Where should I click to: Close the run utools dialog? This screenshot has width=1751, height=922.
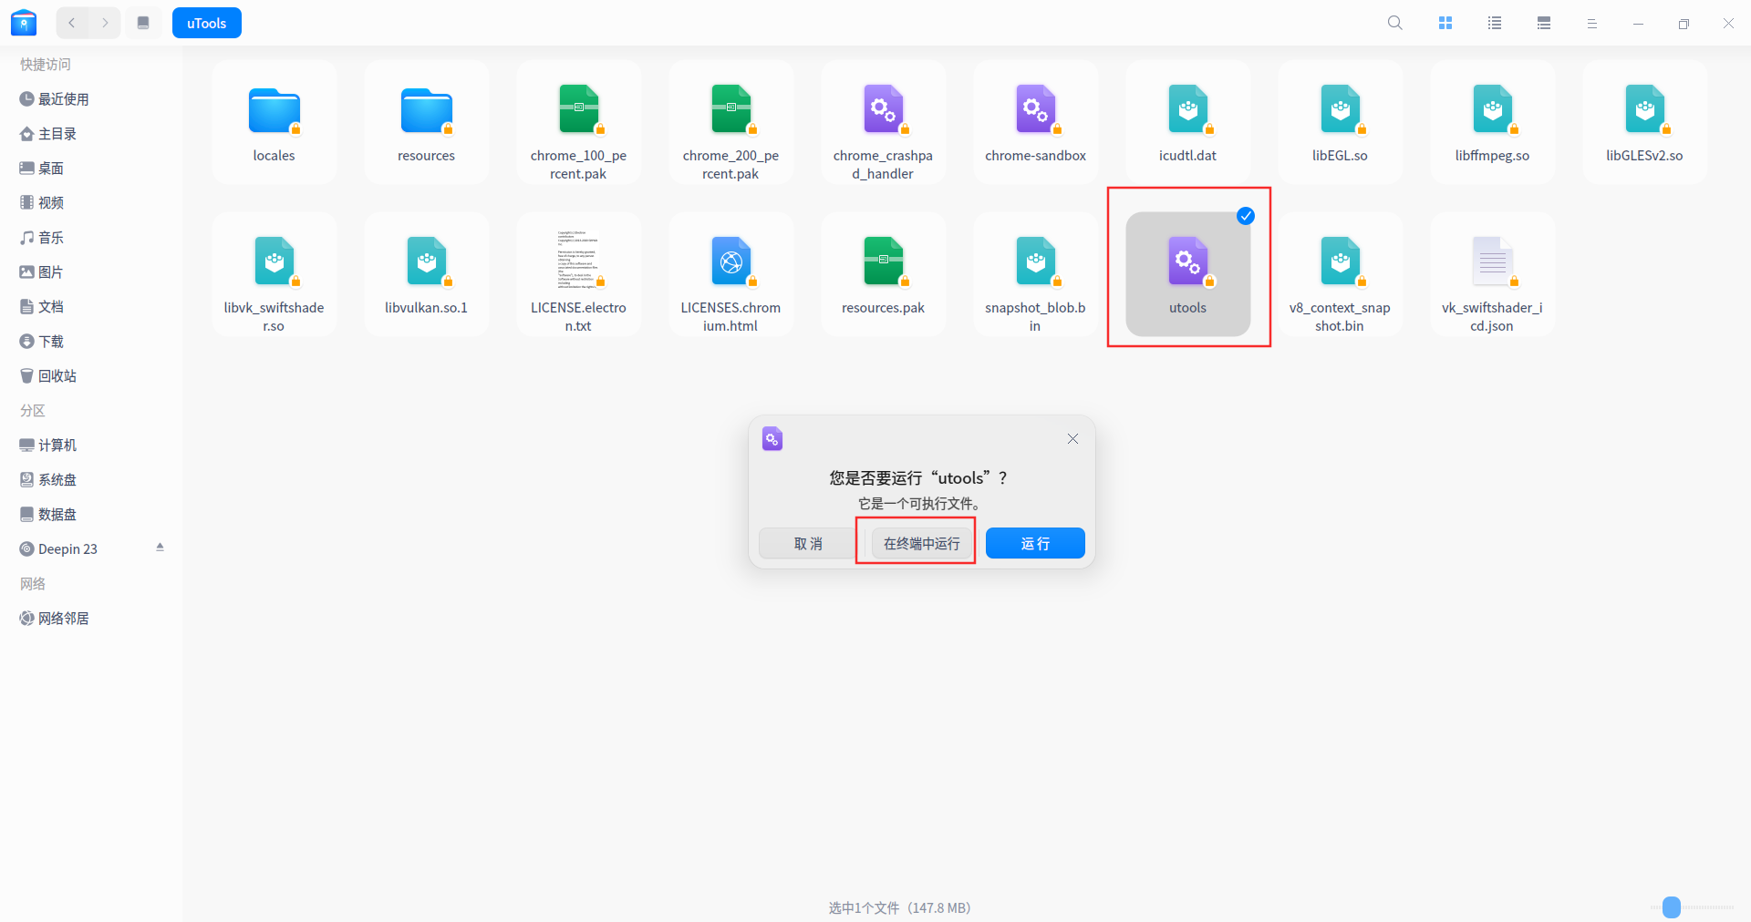[1072, 439]
